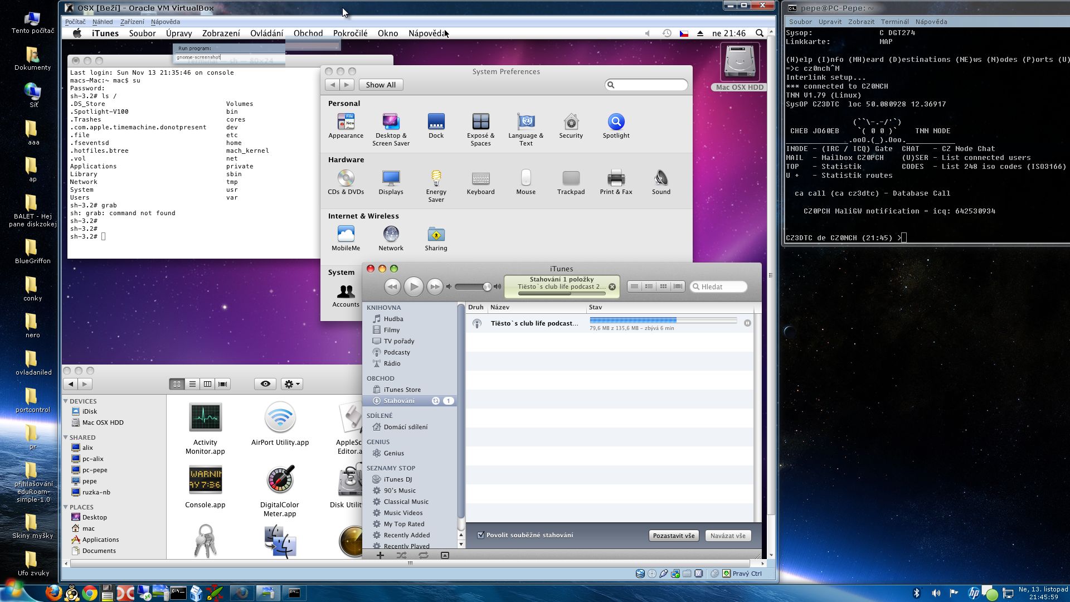Viewport: 1070px width, 602px height.
Task: Open MobileMe preferences pane
Action: [346, 239]
